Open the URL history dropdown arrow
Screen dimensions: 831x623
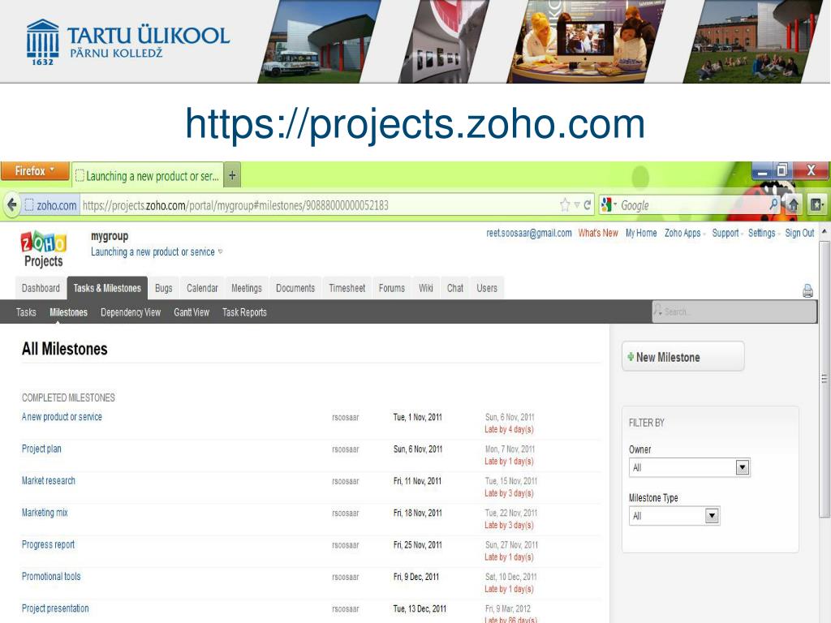[577, 205]
